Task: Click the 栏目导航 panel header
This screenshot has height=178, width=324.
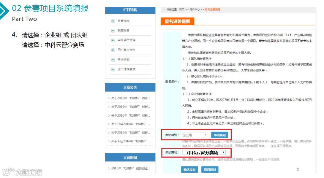Action: [130, 10]
